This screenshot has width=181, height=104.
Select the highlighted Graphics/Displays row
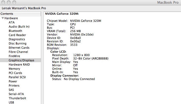point(20,60)
